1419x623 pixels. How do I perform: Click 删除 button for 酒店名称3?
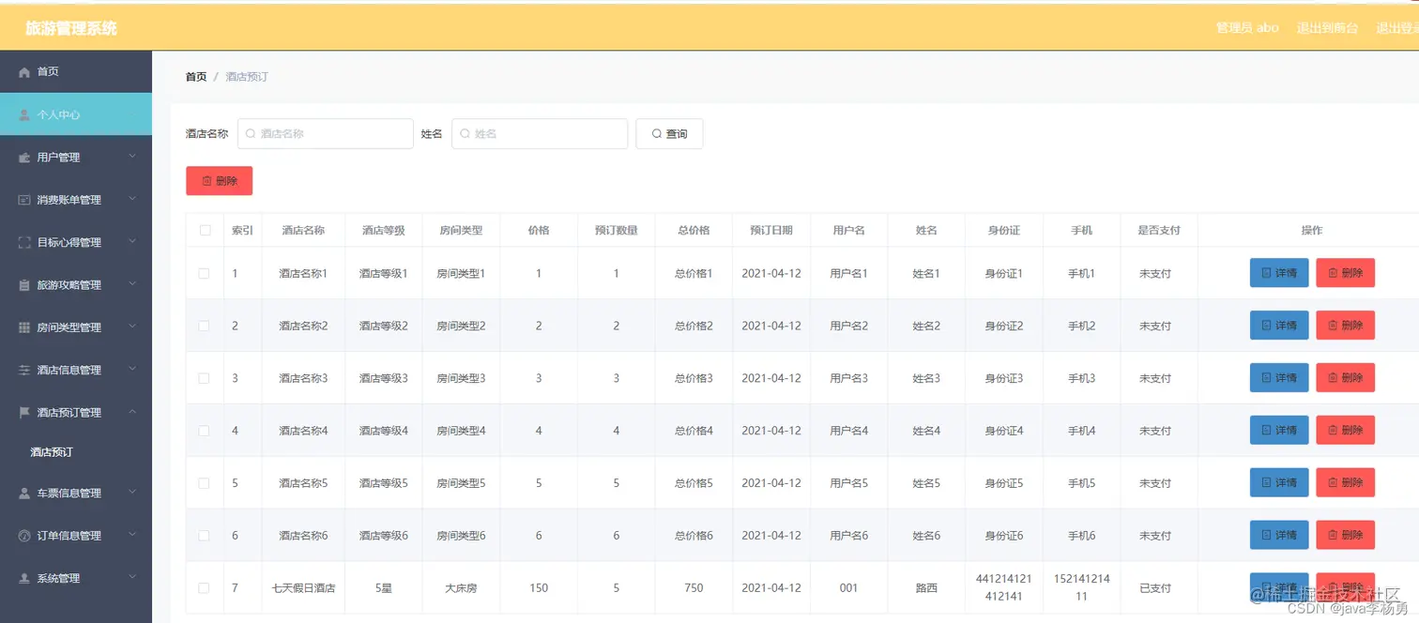(1346, 378)
